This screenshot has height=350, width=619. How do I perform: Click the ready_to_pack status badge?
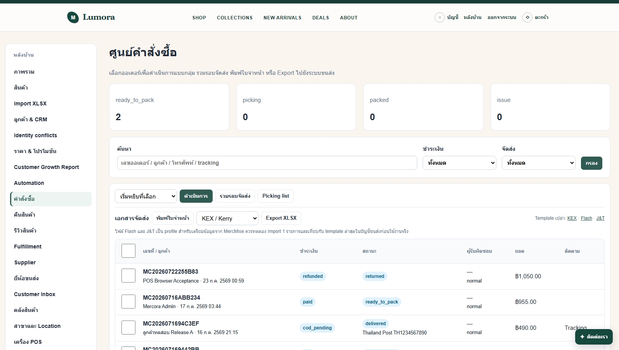pyautogui.click(x=382, y=302)
